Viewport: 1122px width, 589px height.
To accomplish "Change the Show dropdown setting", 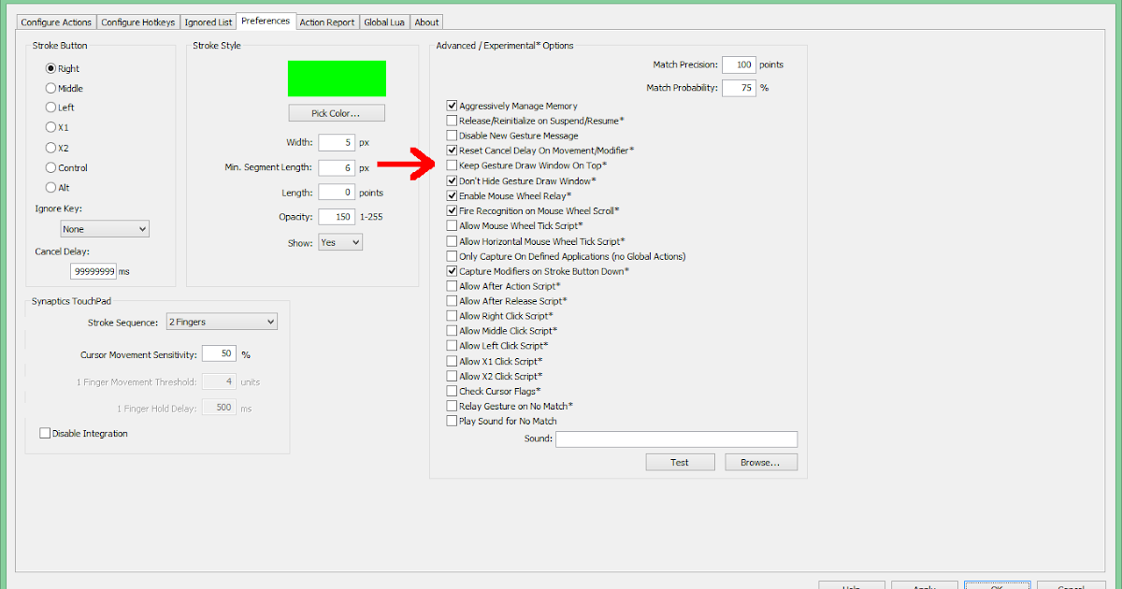I will click(340, 241).
